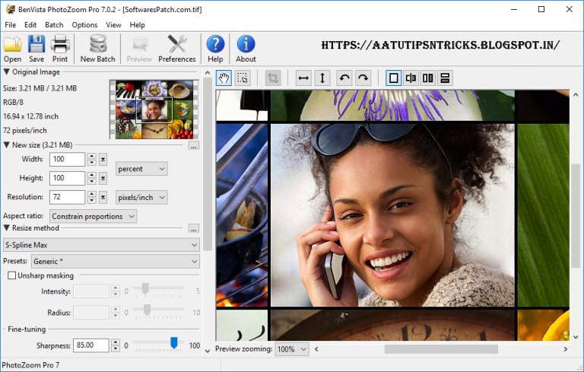This screenshot has width=584, height=372.
Task: Collapse the Resize method section
Action: pos(6,227)
